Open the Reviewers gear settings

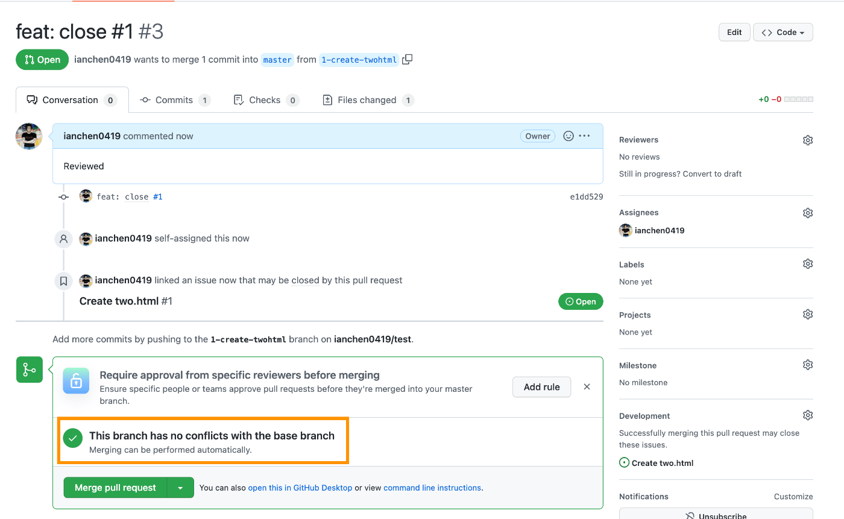click(808, 140)
